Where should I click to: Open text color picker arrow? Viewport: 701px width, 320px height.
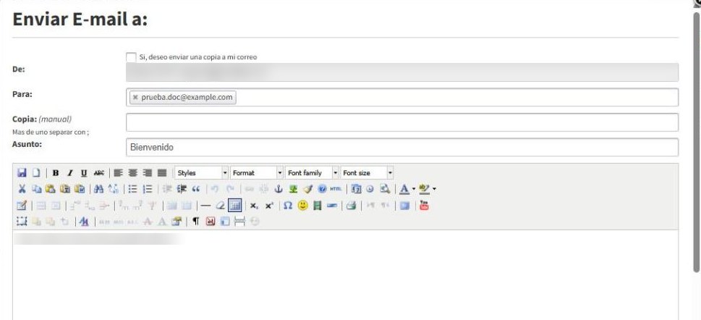[x=414, y=189]
